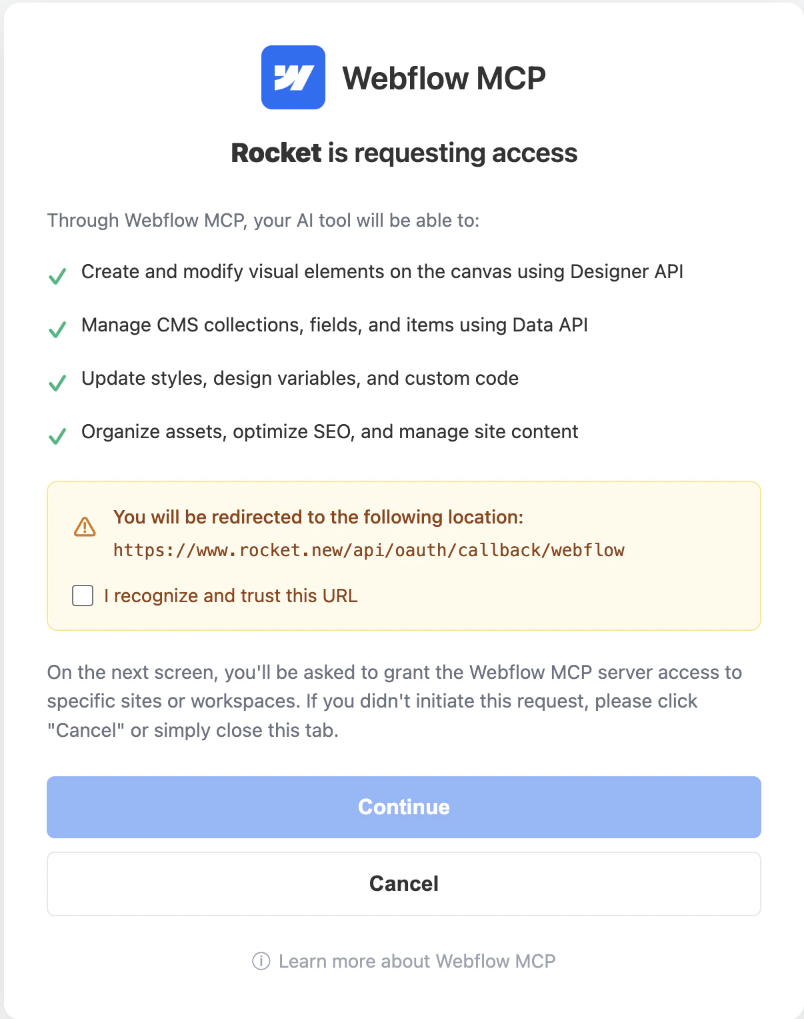Click the checkmark next to Designer API permission
The width and height of the screenshot is (804, 1019).
[x=57, y=275]
